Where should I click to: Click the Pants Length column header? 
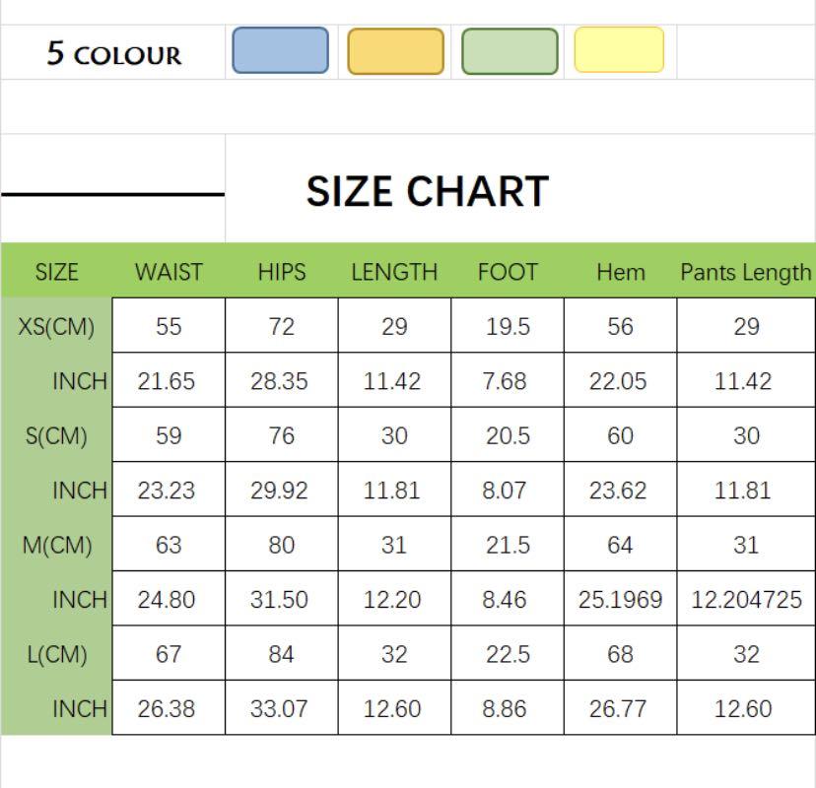pyautogui.click(x=746, y=273)
